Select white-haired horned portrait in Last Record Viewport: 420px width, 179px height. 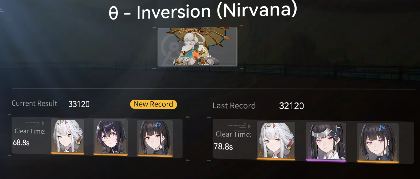[x=276, y=141]
